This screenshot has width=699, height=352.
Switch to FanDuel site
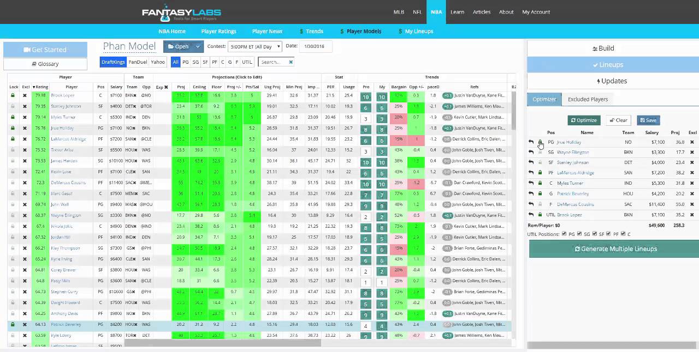click(x=138, y=62)
